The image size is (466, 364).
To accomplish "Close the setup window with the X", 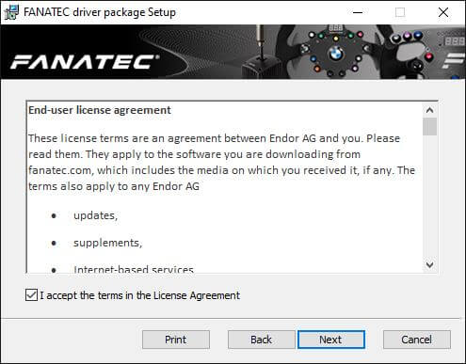I will [x=443, y=12].
